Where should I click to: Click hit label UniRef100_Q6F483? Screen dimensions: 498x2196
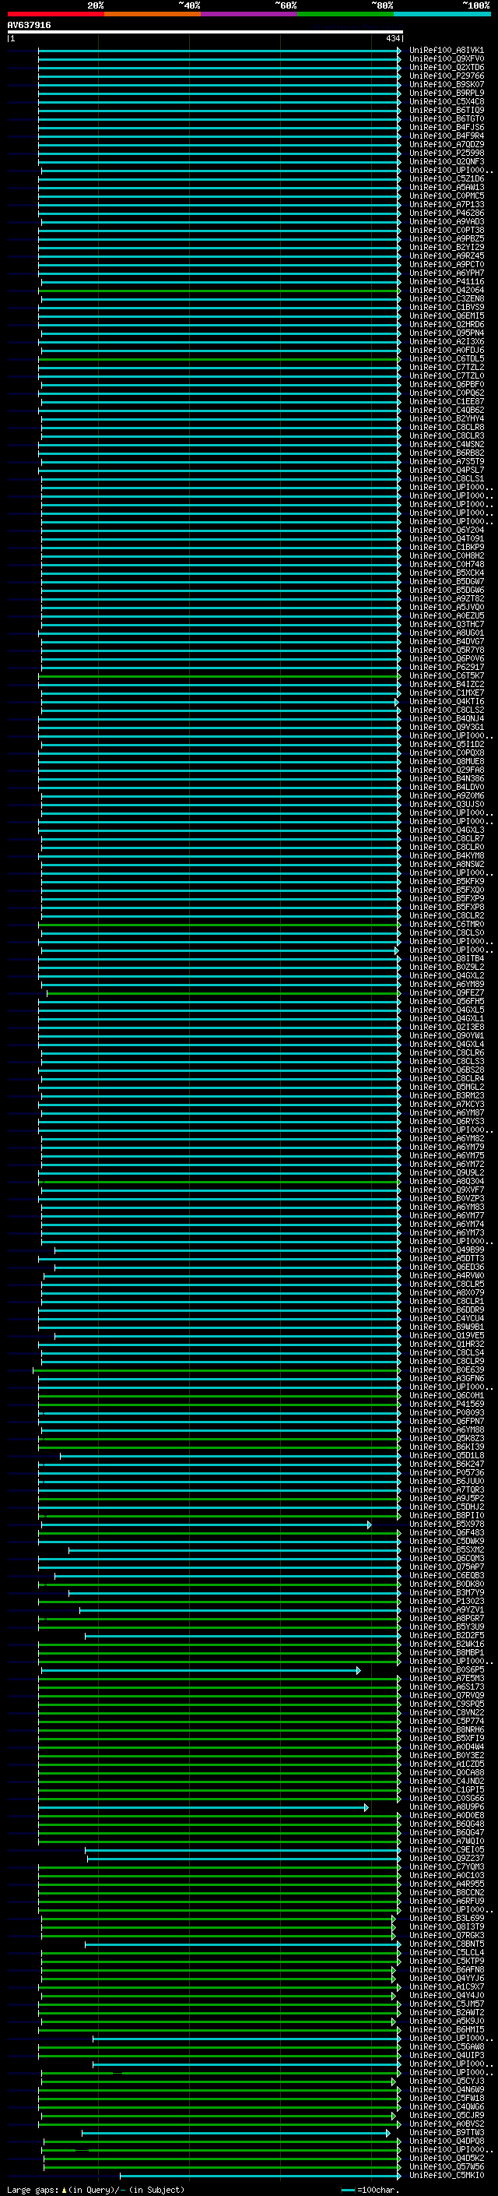tap(446, 1534)
